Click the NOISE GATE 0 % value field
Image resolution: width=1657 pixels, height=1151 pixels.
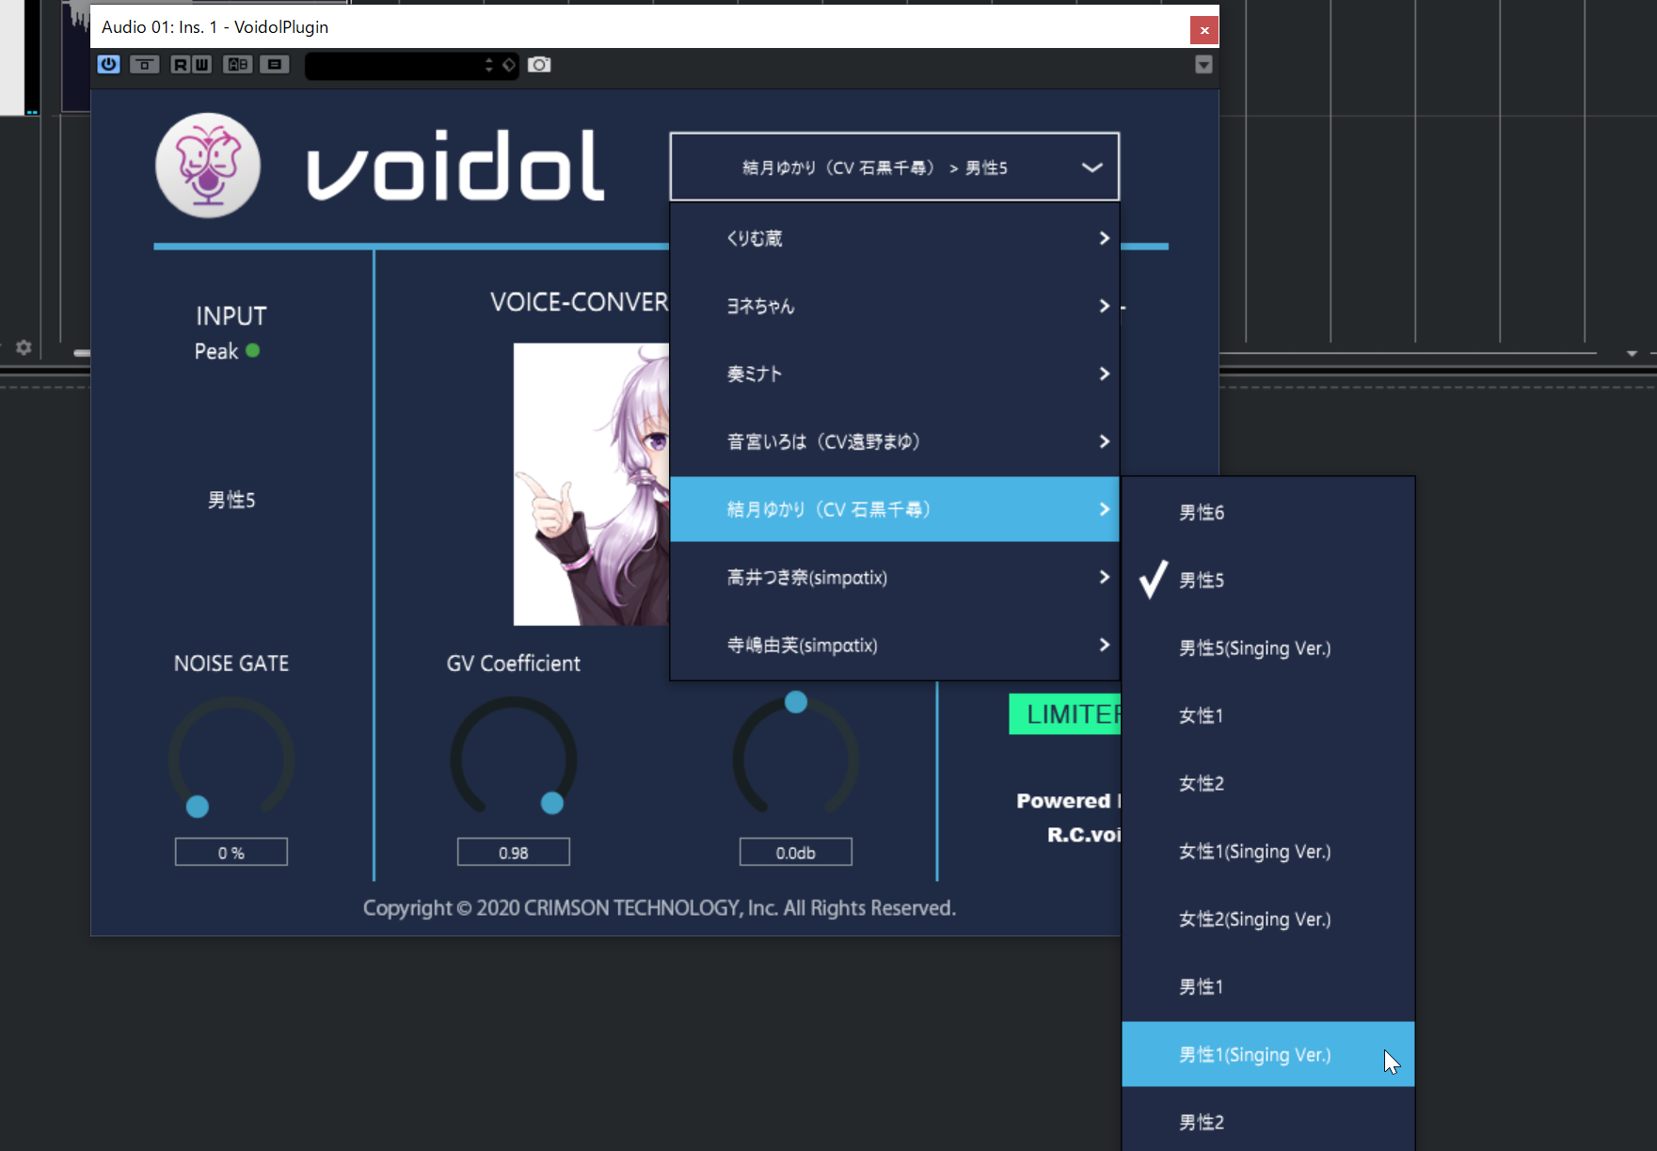tap(231, 853)
